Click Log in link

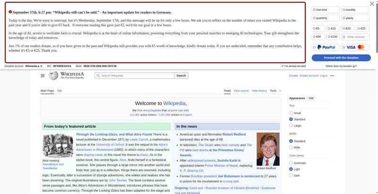click(324, 76)
